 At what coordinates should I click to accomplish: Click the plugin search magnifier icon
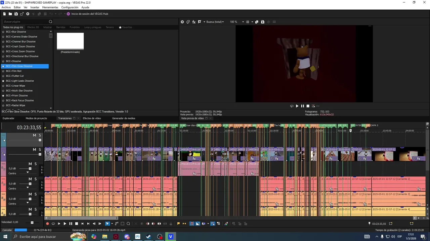click(x=51, y=22)
